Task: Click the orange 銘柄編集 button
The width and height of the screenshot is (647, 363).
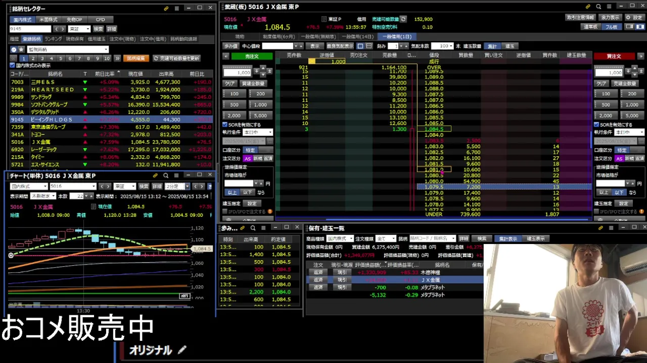Action: click(136, 58)
